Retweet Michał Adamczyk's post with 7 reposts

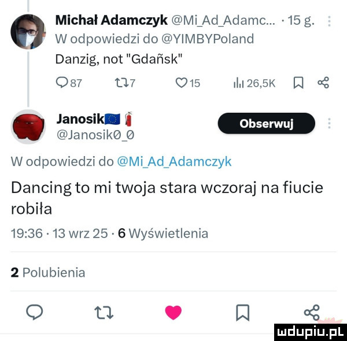[124, 83]
